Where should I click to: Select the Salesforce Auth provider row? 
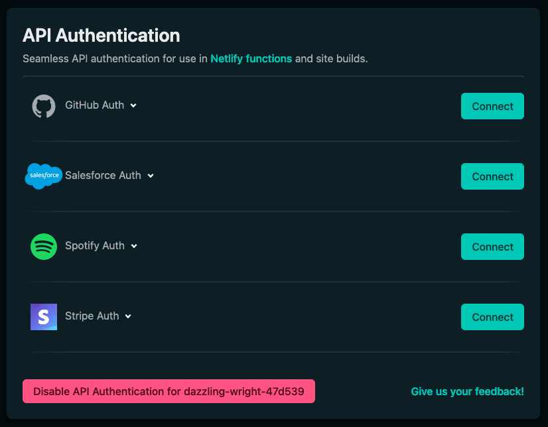[102, 176]
